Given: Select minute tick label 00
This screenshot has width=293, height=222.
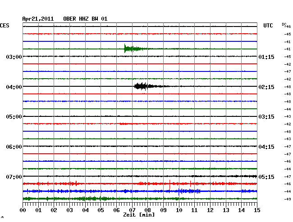Looking at the screenshot, I should point(23,210).
